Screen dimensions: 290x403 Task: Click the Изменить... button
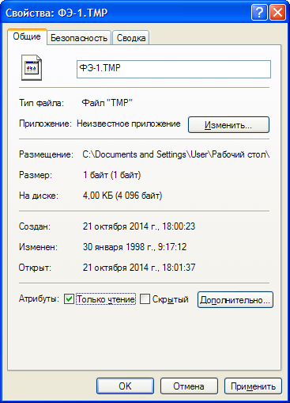click(x=228, y=124)
